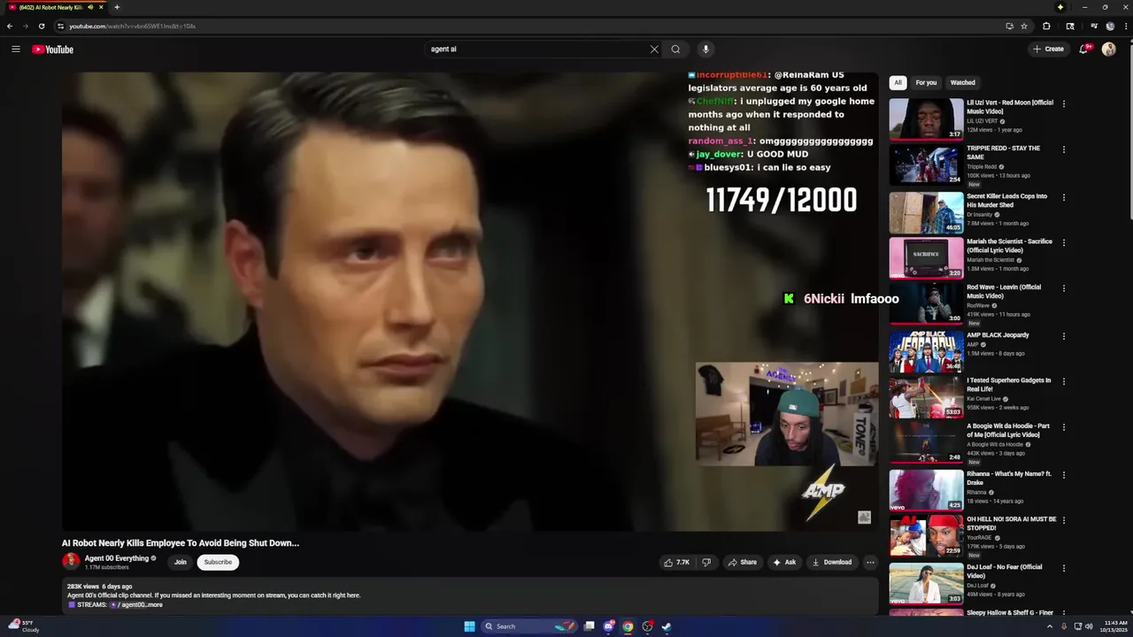
Task: Open the YouTube account avatar menu
Action: pos(1108,50)
